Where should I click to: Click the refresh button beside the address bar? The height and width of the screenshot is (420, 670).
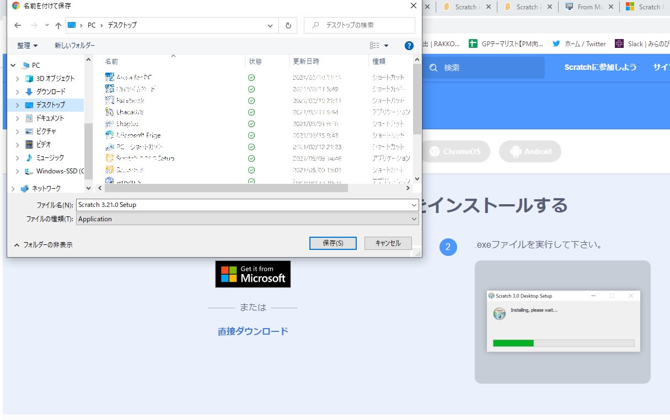(288, 25)
